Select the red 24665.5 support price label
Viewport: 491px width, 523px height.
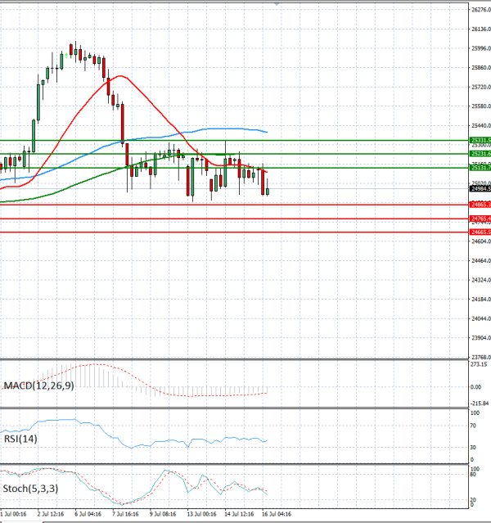tap(480, 232)
